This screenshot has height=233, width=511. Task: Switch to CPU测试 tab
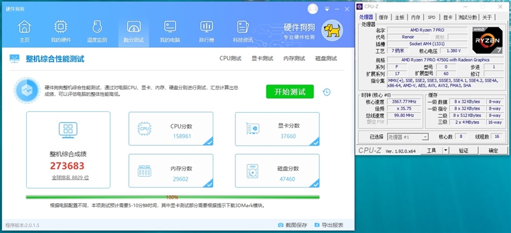pyautogui.click(x=231, y=59)
